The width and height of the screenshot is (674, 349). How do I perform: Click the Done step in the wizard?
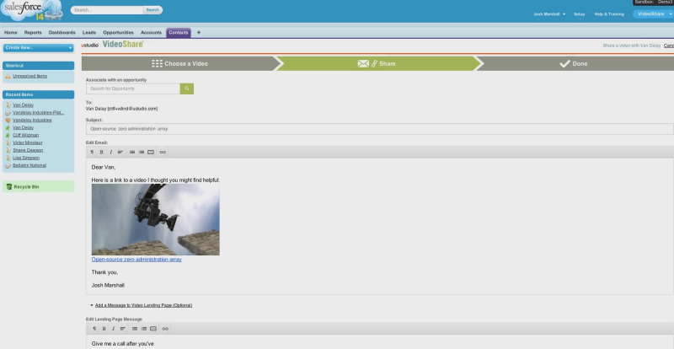tap(575, 64)
